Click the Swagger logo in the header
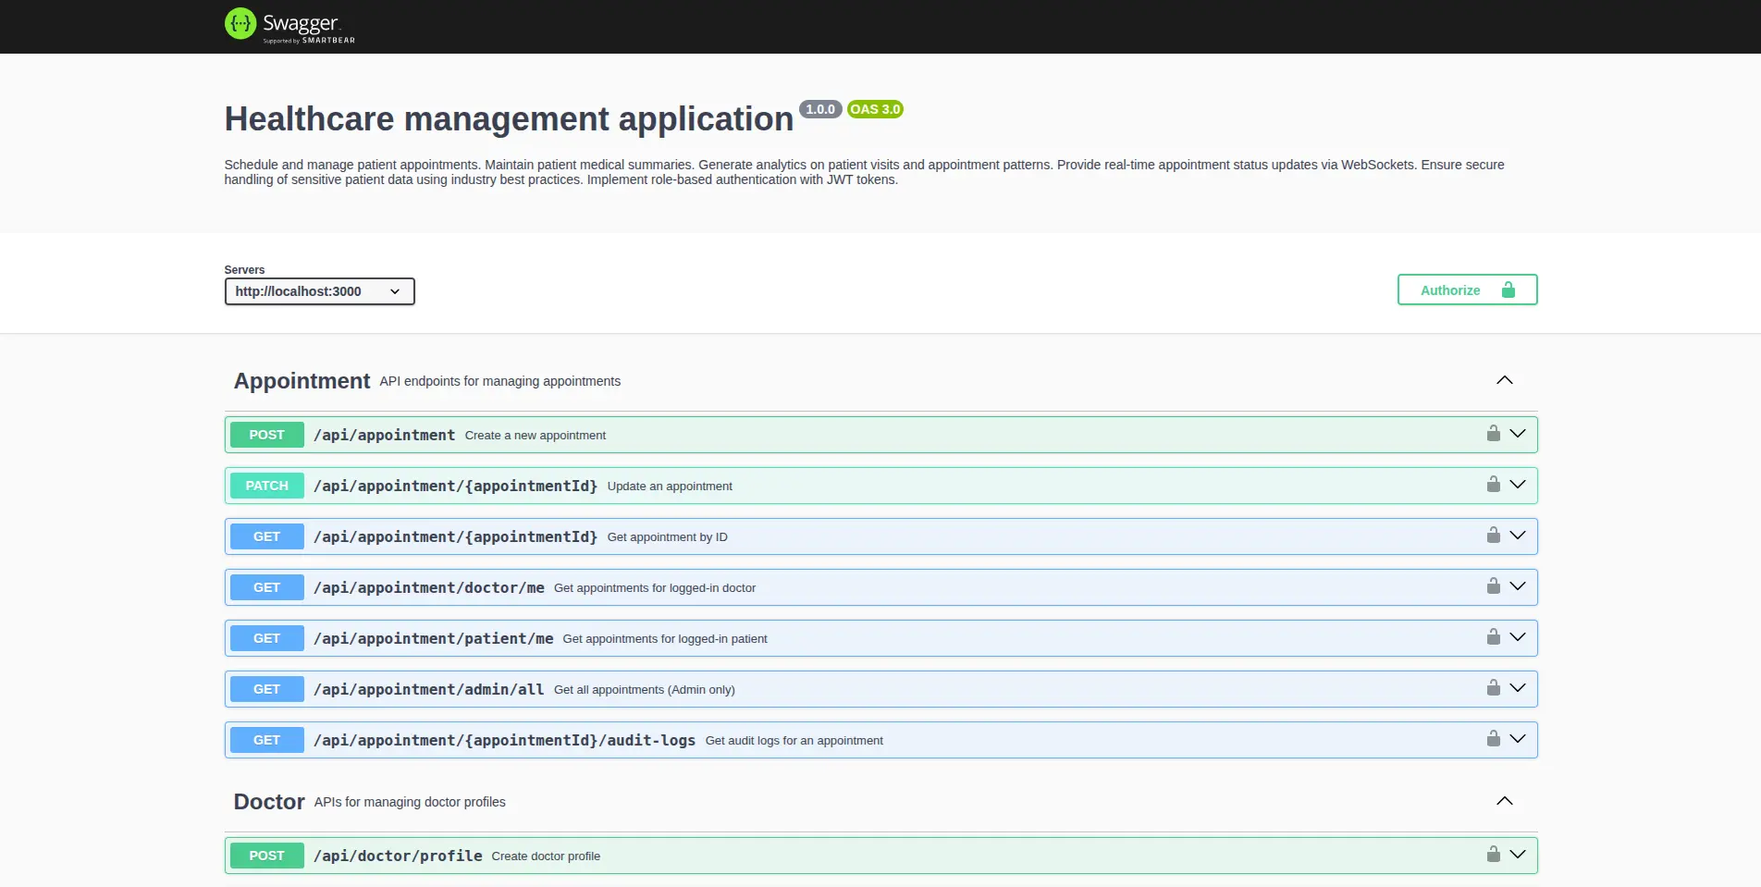 click(x=289, y=25)
